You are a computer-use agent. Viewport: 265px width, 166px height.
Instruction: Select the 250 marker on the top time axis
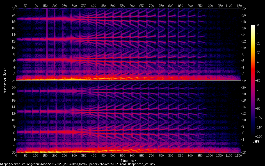coord(64,6)
